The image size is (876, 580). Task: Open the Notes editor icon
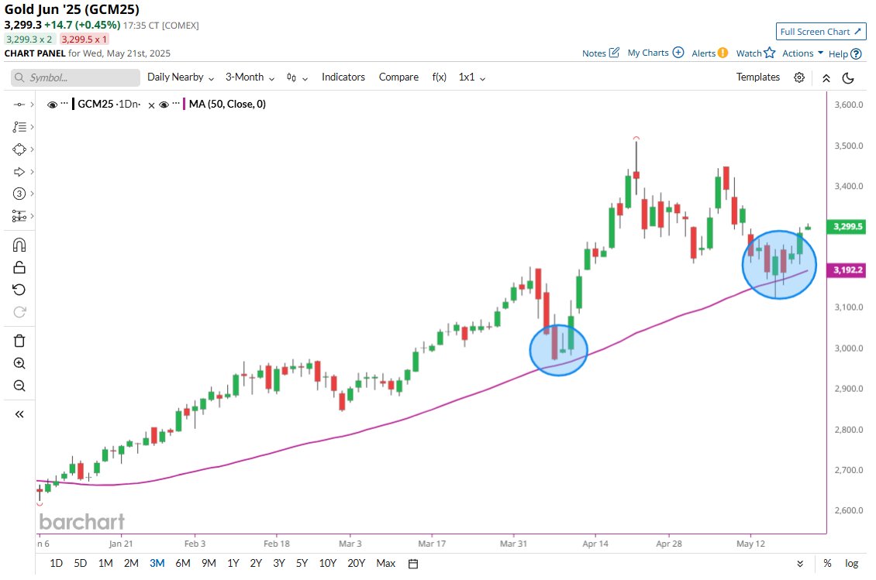click(x=614, y=53)
